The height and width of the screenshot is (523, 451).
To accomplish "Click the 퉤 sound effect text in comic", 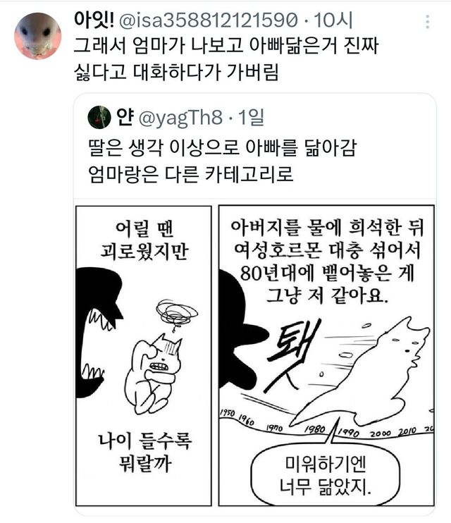I will (x=291, y=355).
